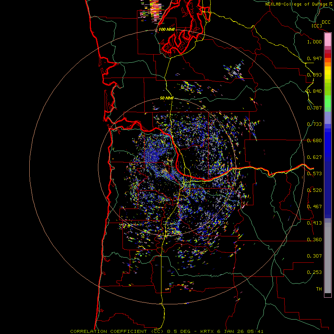Click the TH threshold label
The height and width of the screenshot is (334, 334).
[x=319, y=289]
